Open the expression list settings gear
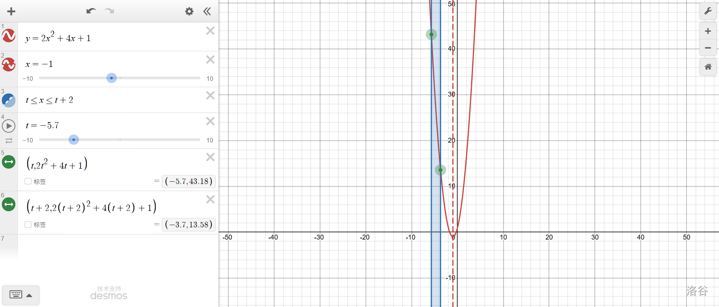This screenshot has width=719, height=307. (189, 11)
